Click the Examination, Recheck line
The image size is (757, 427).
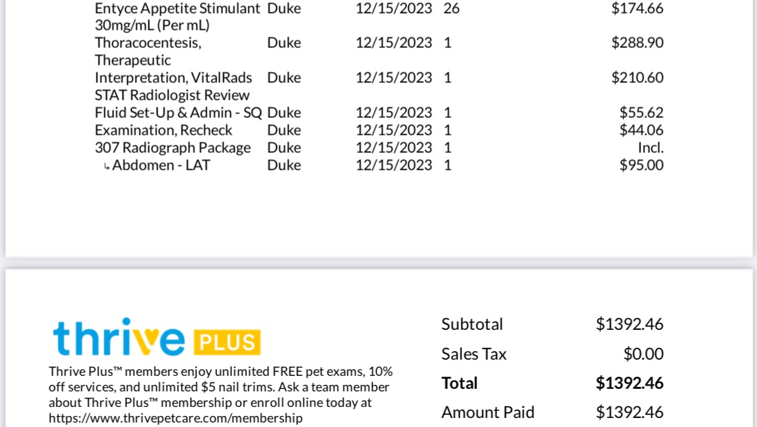(379, 130)
